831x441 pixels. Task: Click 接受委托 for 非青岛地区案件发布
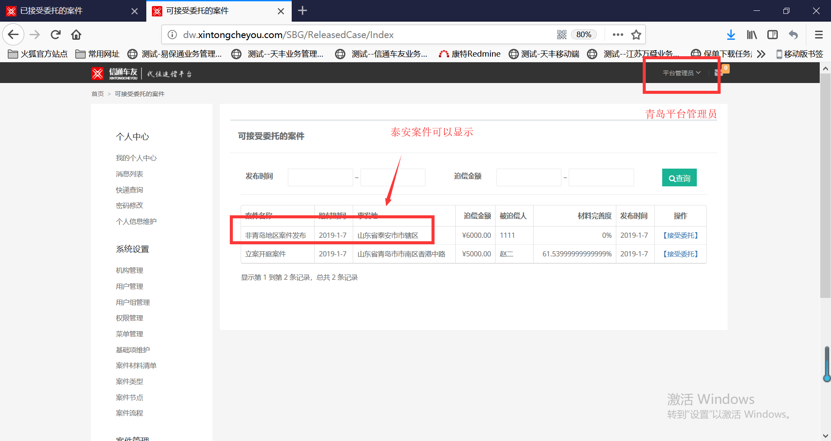[x=681, y=235]
